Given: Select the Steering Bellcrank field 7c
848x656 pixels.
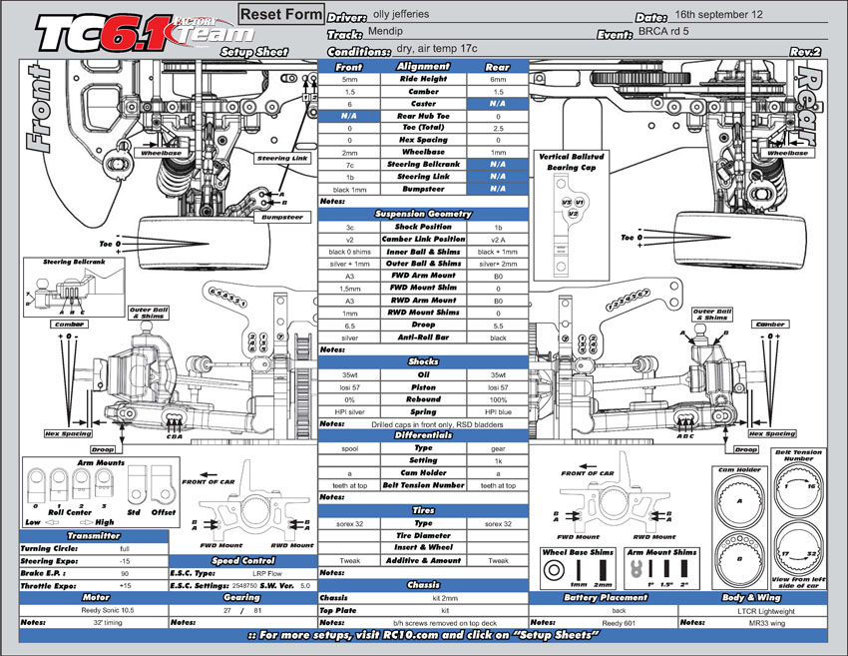Looking at the screenshot, I should point(349,165).
